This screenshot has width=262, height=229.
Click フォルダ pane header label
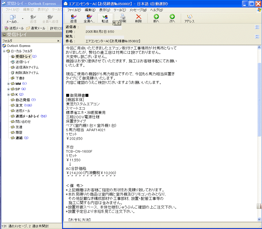7,41
